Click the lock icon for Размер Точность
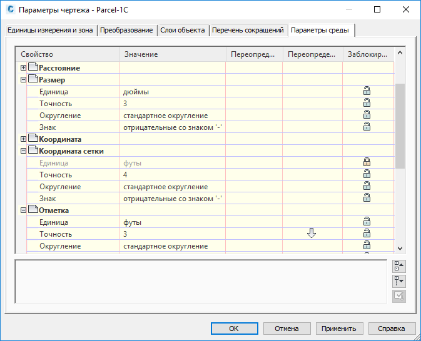421x341 pixels. click(367, 104)
